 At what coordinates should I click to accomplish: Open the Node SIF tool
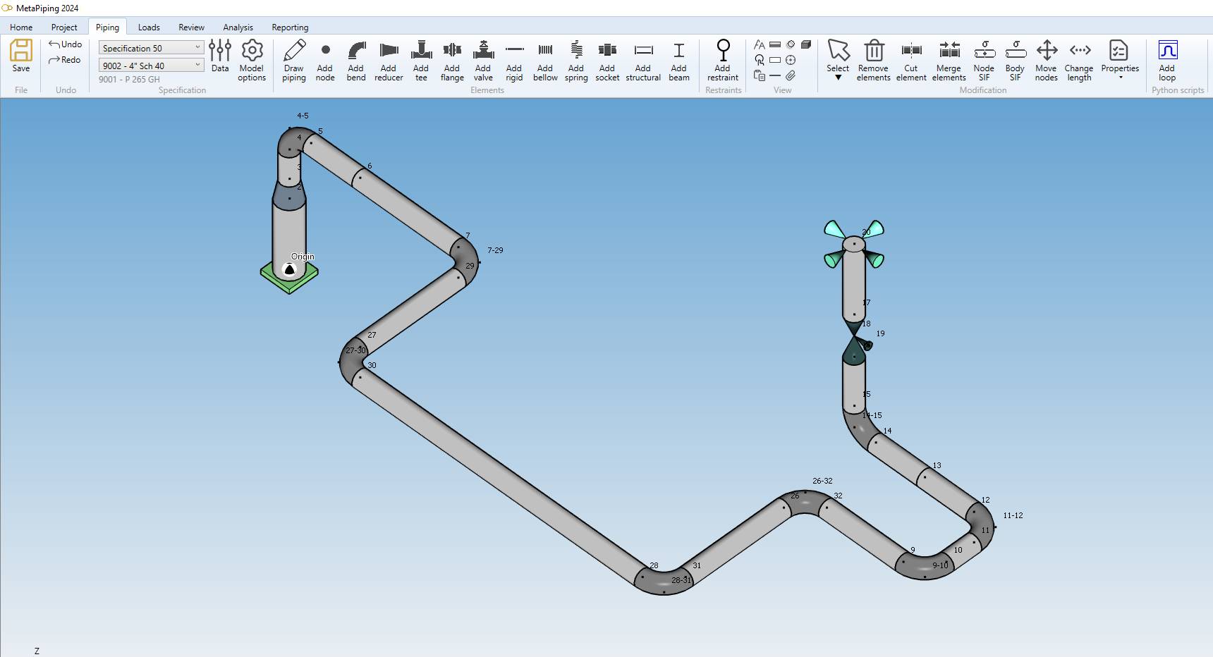coord(984,61)
